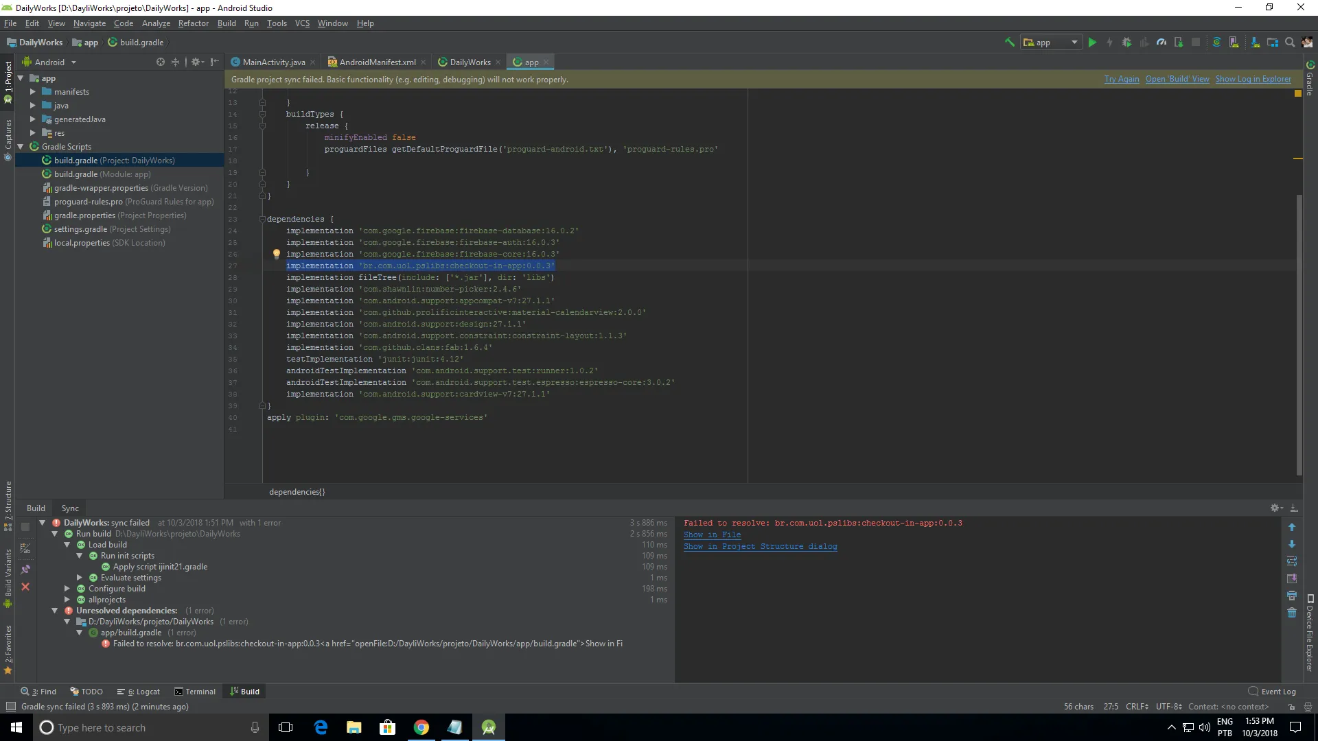Screen dimensions: 1318x741
Task: Toggle the view mode icon in Build panel
Action: [x=25, y=548]
